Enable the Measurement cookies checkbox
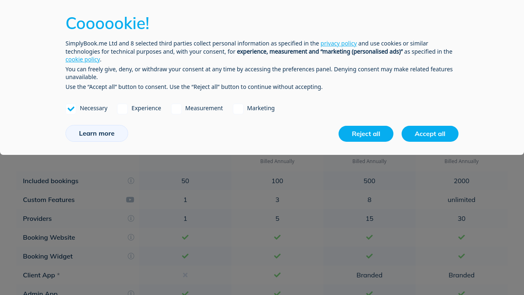This screenshot has height=295, width=524. pyautogui.click(x=176, y=109)
